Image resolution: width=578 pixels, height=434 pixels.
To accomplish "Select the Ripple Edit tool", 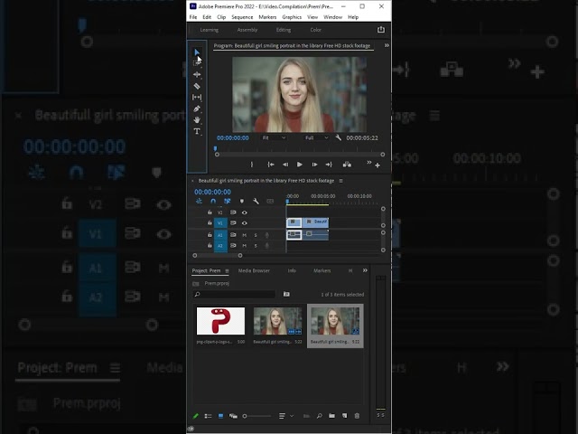I will click(197, 74).
